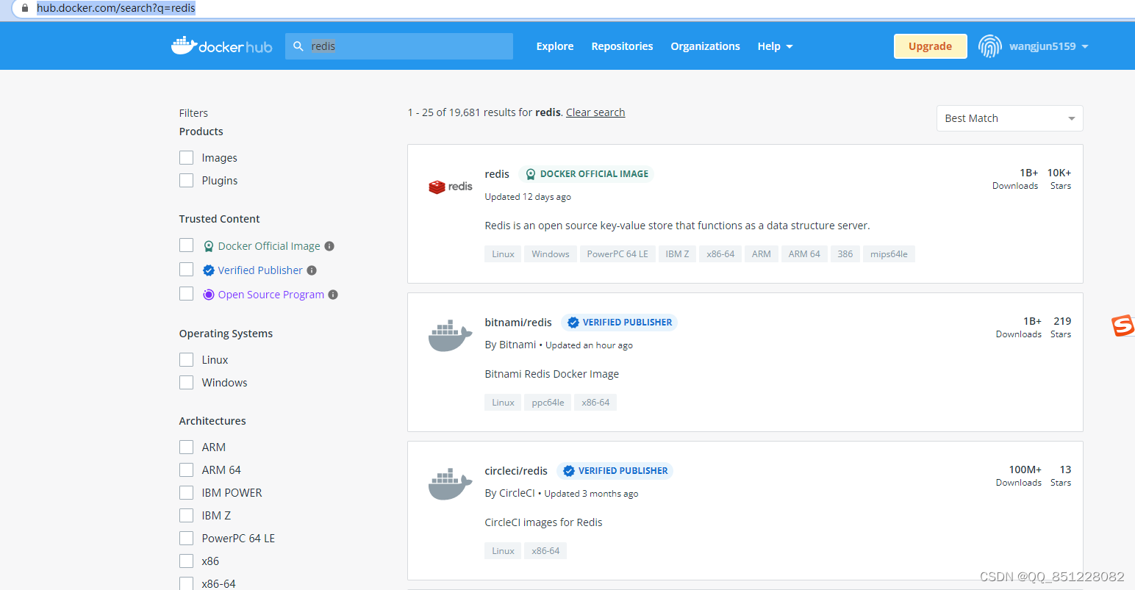Select the IBM POWER checkbox

point(187,493)
